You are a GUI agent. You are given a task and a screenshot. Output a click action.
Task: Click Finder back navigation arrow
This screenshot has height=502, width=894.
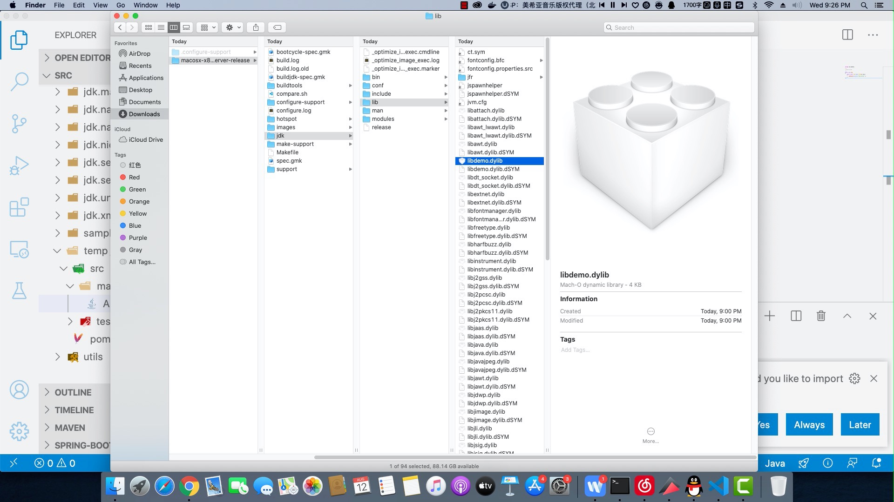click(x=120, y=27)
